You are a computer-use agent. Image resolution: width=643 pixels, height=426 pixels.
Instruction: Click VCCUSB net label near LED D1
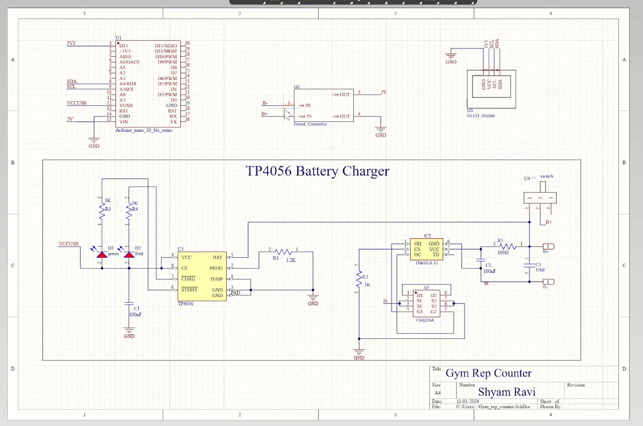coord(68,243)
